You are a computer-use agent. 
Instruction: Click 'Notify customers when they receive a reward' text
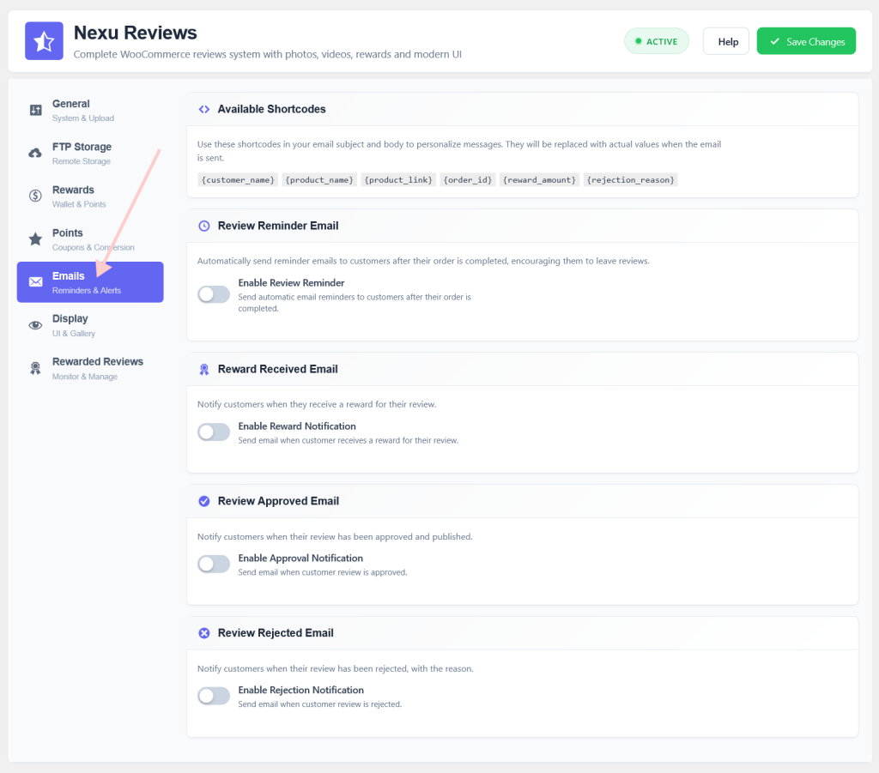click(317, 404)
